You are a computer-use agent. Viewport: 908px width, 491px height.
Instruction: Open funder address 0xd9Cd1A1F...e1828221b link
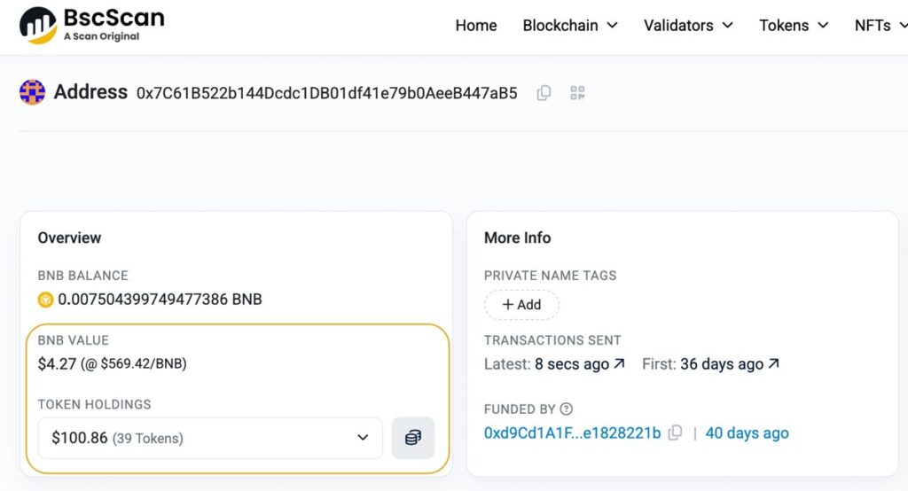(x=572, y=433)
